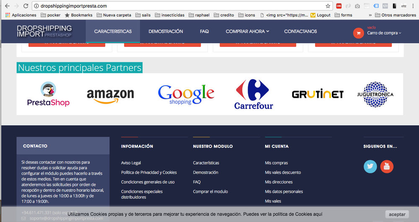This screenshot has height=222, width=419.
Task: Open the YouTube social icon
Action: pos(387,166)
